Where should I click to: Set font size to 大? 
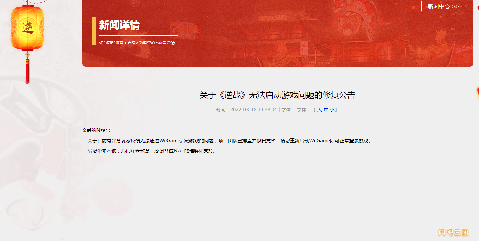(320, 110)
